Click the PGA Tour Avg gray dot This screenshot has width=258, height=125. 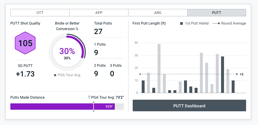[x=55, y=75]
